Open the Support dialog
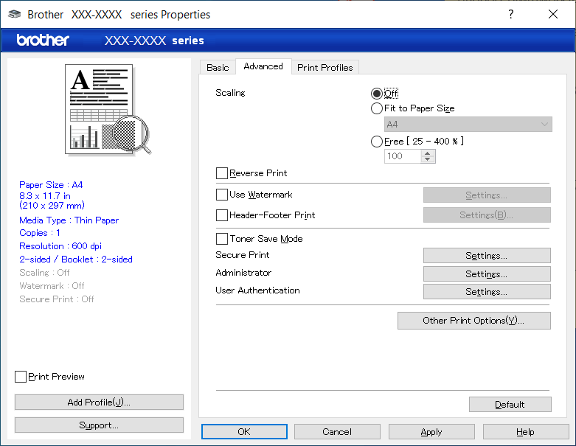The width and height of the screenshot is (576, 446). (99, 425)
